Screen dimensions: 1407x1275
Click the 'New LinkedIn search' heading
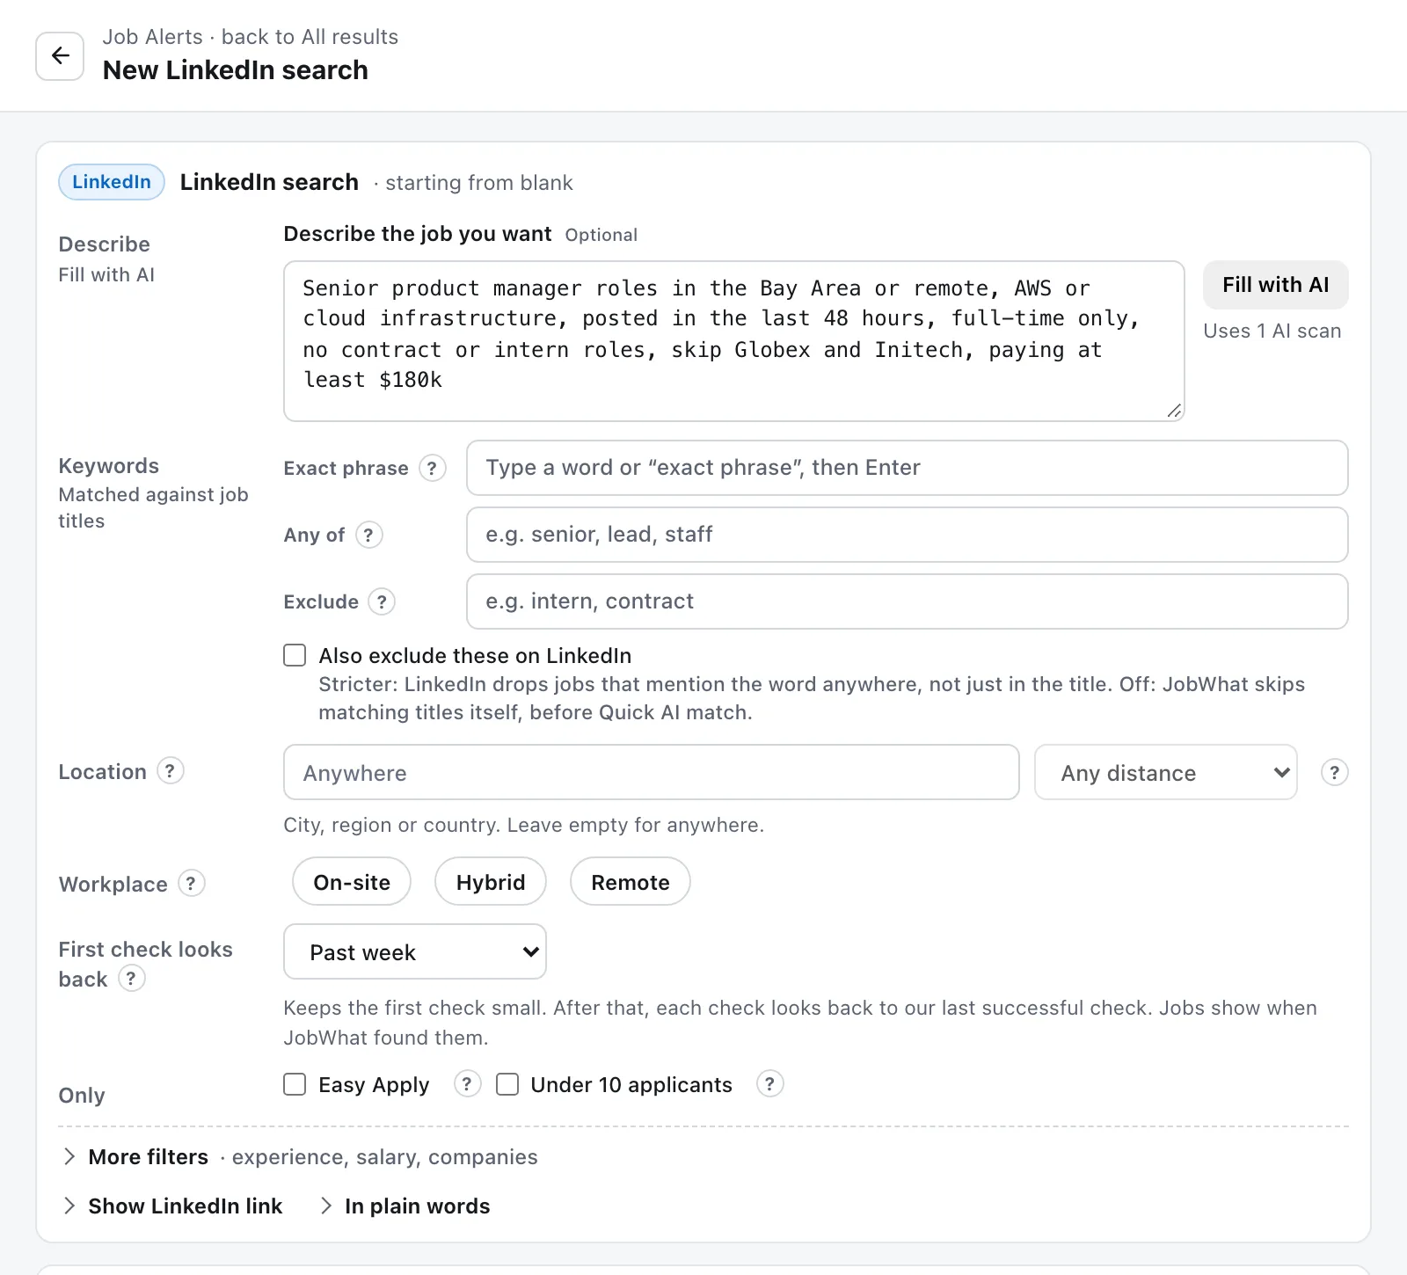point(236,70)
